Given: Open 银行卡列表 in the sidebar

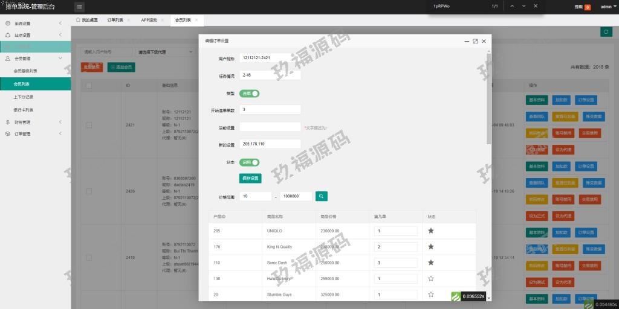Looking at the screenshot, I should 24,110.
